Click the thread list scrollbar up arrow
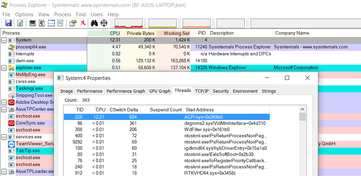Screen dimensions: 361x176 coord(303,109)
